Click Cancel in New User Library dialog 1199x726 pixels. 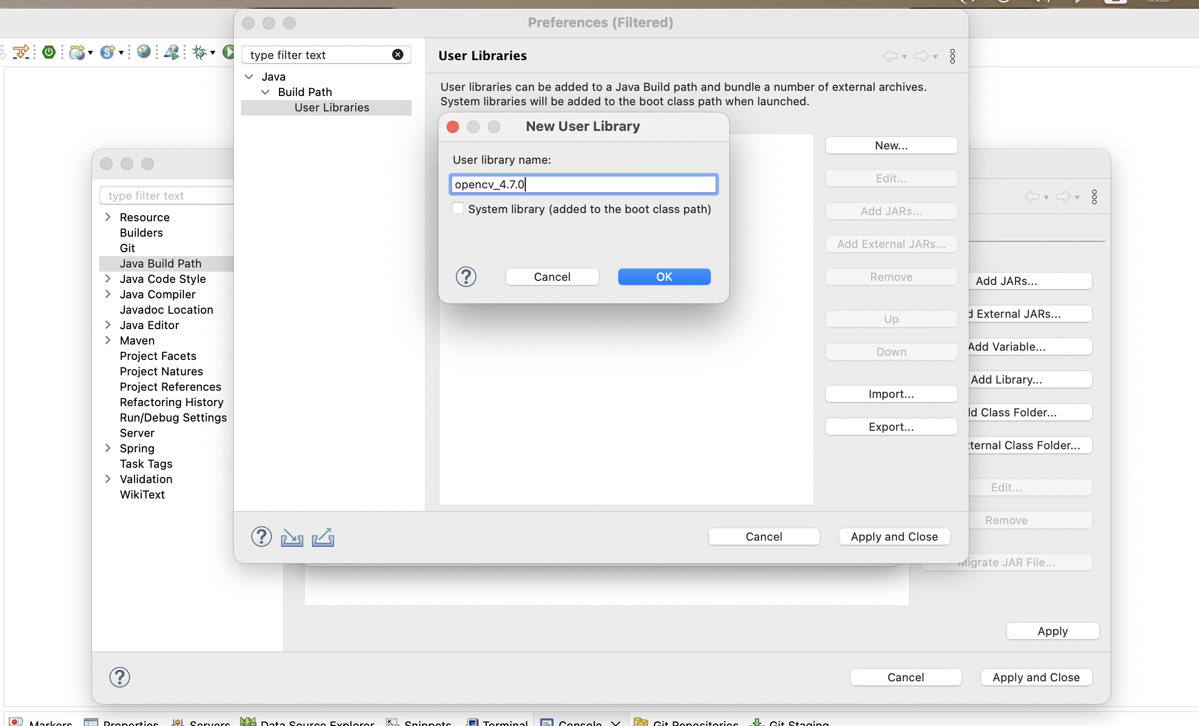552,277
